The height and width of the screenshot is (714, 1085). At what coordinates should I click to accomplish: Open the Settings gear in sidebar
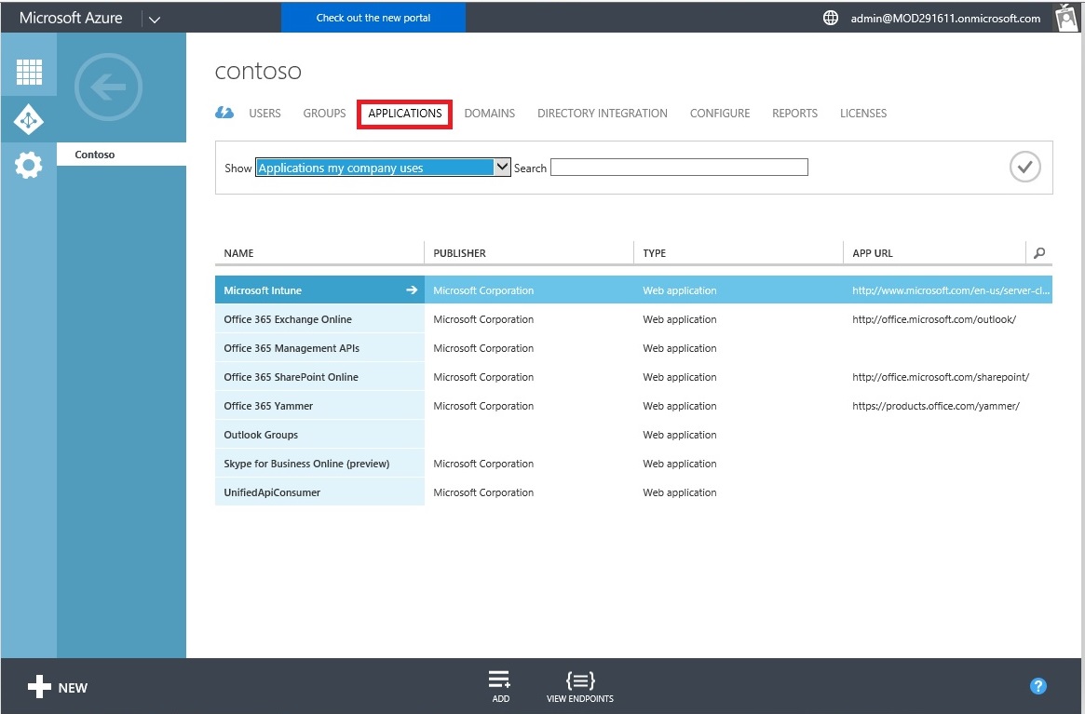pos(29,166)
